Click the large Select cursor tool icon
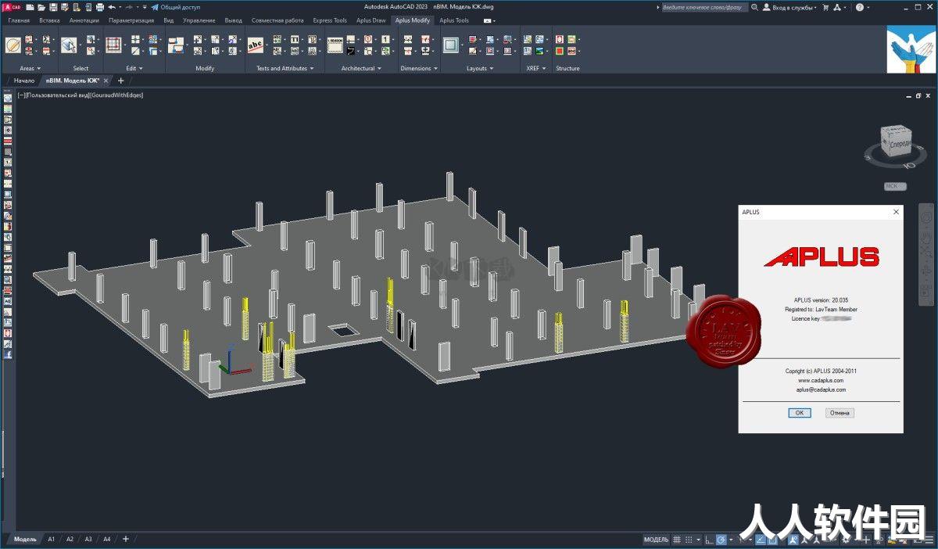 point(69,45)
